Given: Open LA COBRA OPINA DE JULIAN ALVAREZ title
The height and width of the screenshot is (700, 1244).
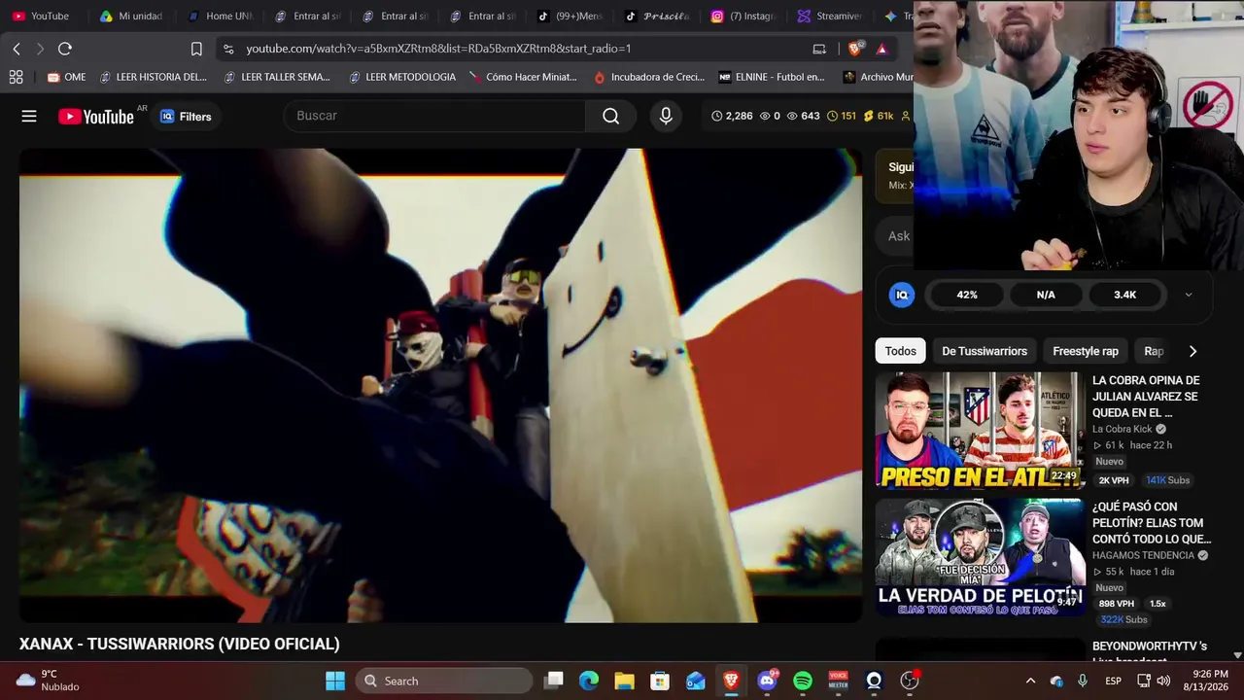Looking at the screenshot, I should (x=1146, y=397).
